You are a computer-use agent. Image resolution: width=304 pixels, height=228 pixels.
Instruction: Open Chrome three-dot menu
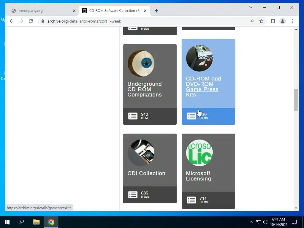tap(292, 21)
